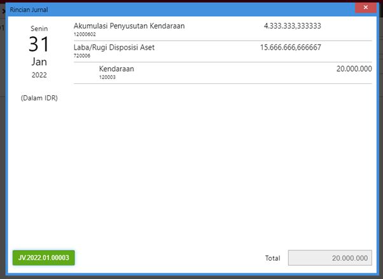Click the empty area below the journal entries
Screen dimensions: 383x279
tap(223, 165)
